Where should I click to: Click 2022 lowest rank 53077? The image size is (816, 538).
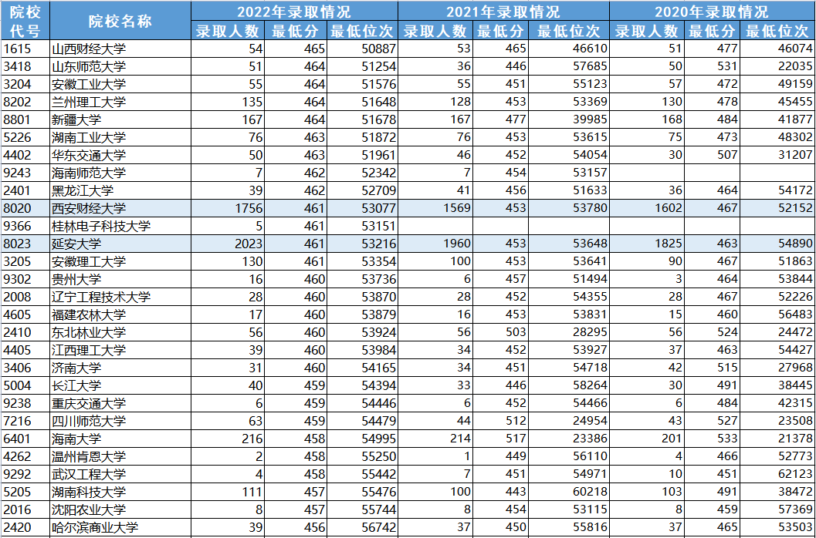pyautogui.click(x=363, y=208)
